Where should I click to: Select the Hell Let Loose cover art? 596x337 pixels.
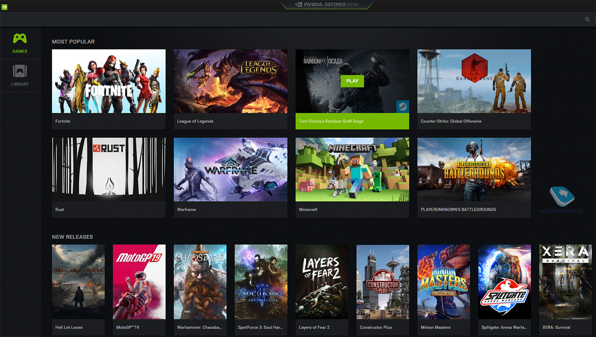click(78, 282)
